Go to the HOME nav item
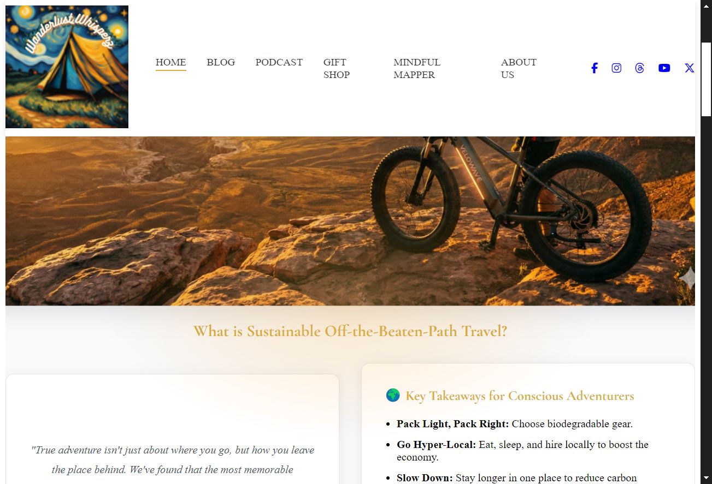This screenshot has height=484, width=712. click(x=171, y=62)
